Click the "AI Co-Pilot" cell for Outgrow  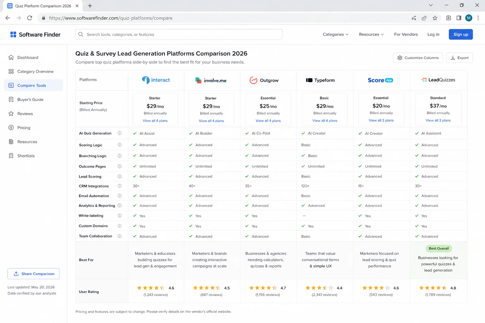(261, 133)
